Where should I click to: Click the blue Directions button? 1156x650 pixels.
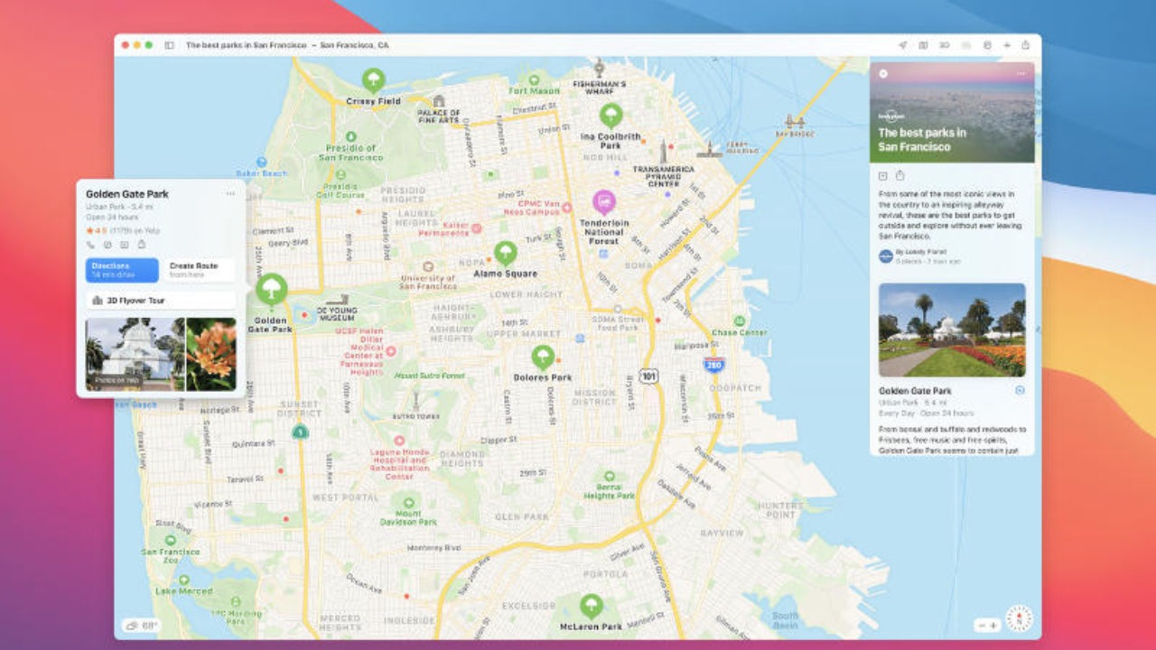[x=122, y=270]
